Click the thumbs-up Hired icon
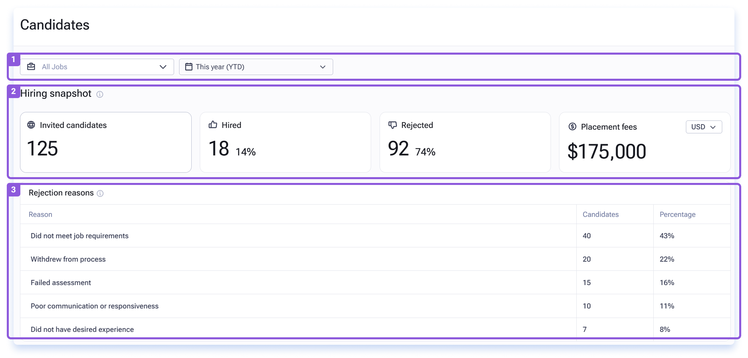Screen dimensions: 748x358 (x=213, y=125)
